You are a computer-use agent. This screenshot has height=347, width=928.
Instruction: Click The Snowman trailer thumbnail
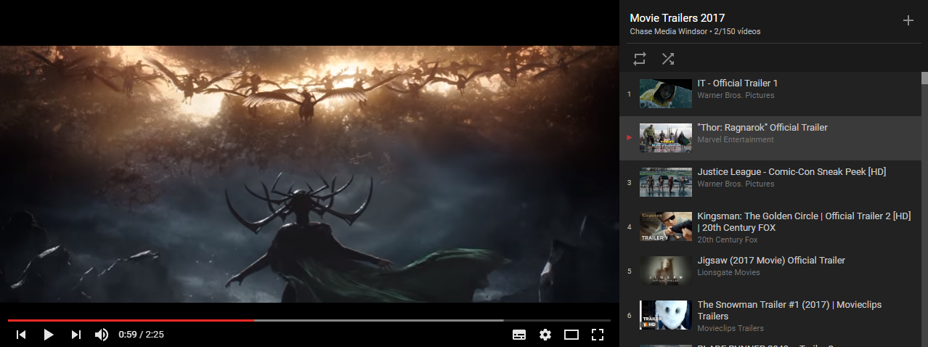666,315
